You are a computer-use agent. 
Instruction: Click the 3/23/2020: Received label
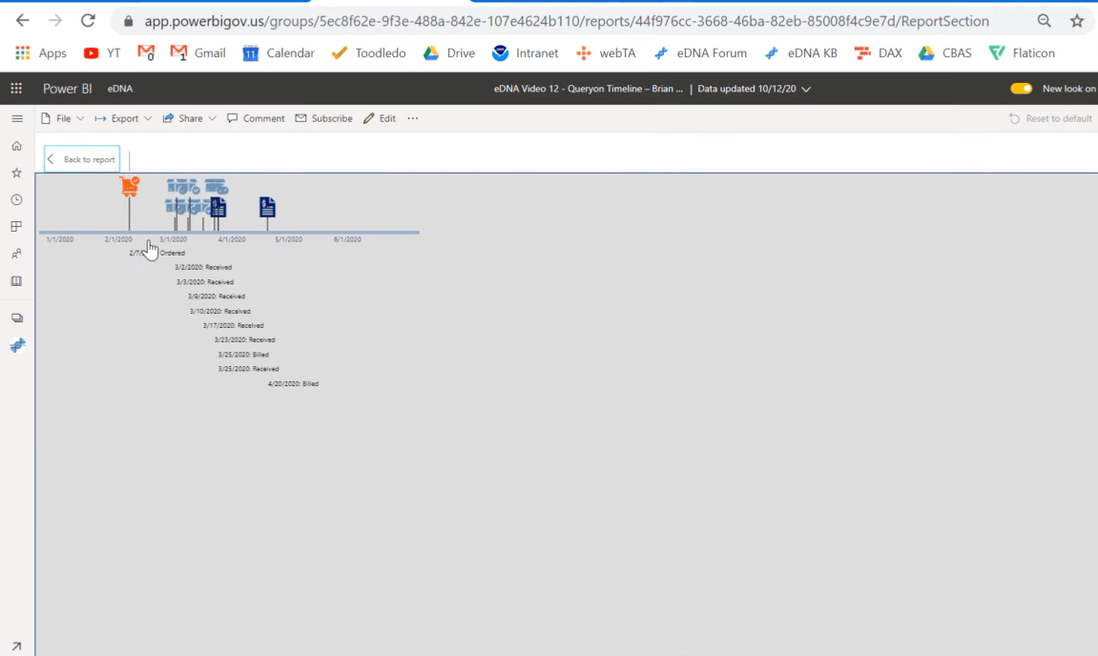click(x=244, y=339)
